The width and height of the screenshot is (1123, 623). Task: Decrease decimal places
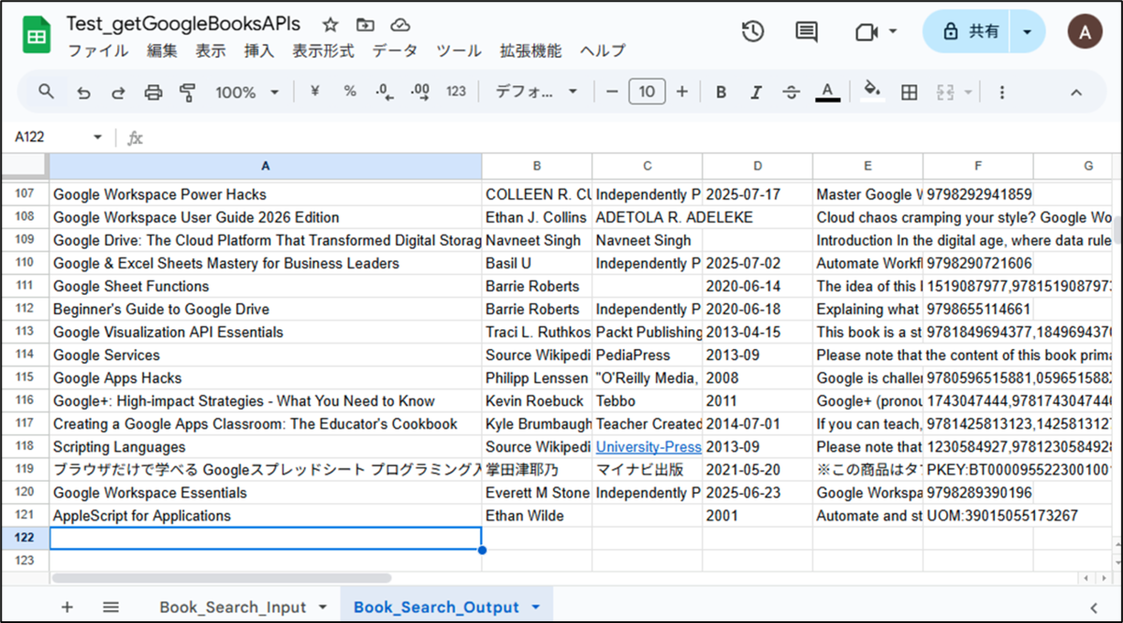tap(384, 92)
